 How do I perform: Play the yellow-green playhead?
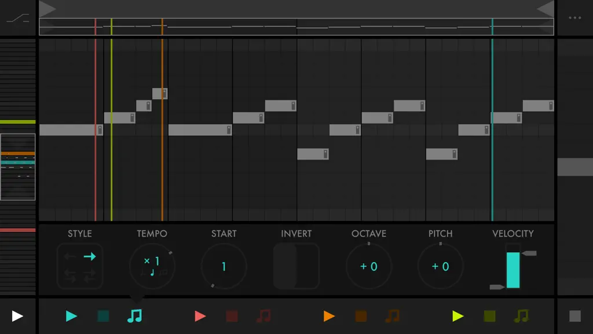coord(457,316)
